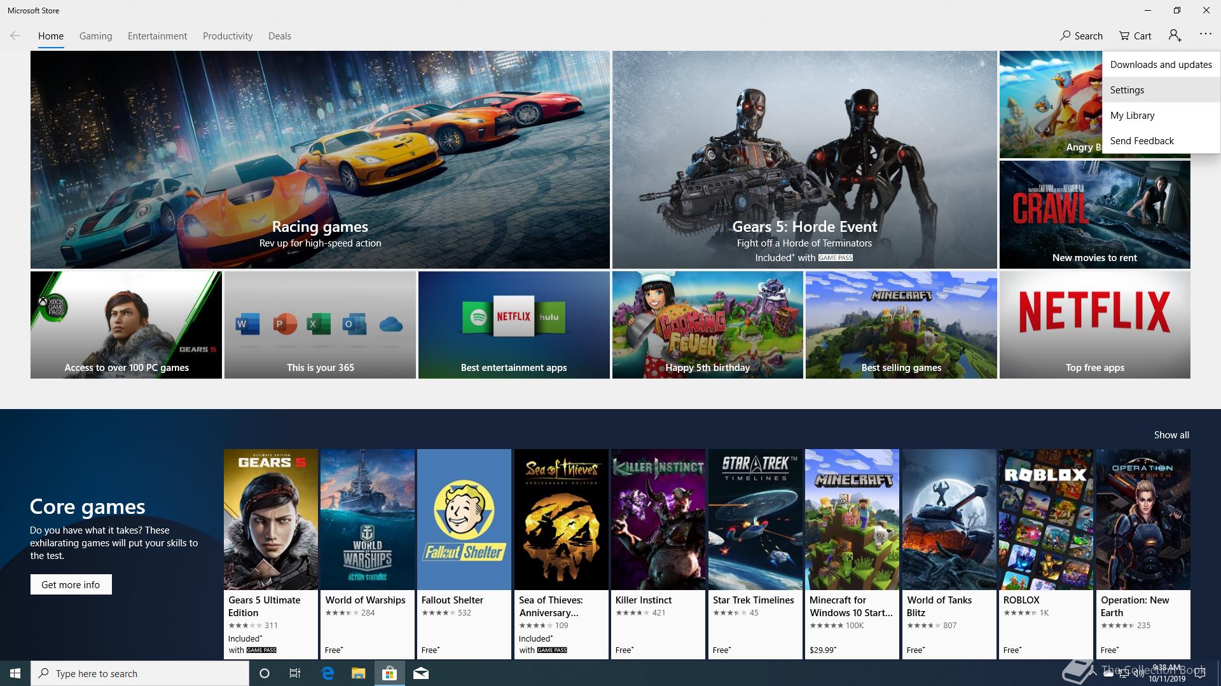Open File Explorer from taskbar
This screenshot has width=1221, height=686.
[359, 673]
